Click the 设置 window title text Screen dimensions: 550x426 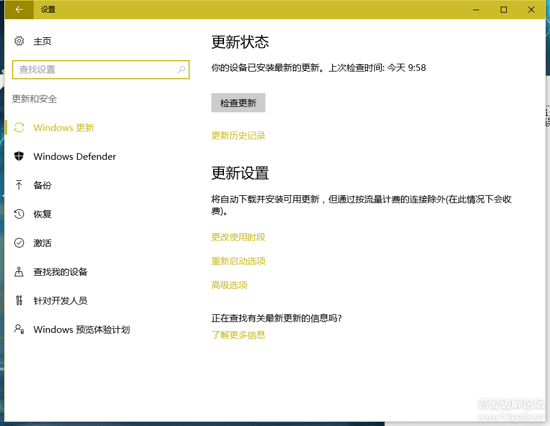click(47, 10)
